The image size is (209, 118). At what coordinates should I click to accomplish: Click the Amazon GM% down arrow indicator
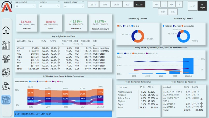157,95
